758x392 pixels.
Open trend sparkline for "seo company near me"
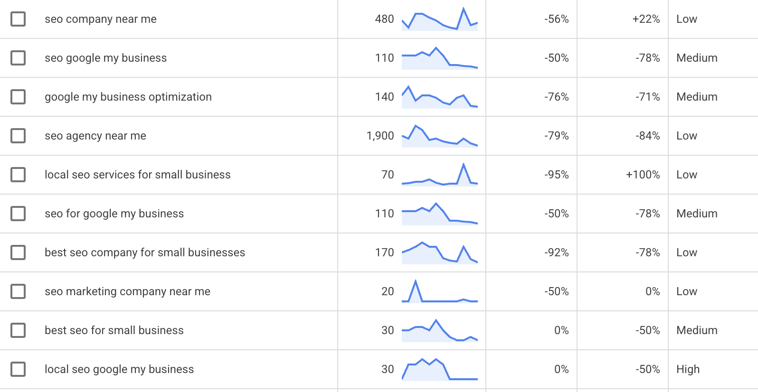point(439,19)
